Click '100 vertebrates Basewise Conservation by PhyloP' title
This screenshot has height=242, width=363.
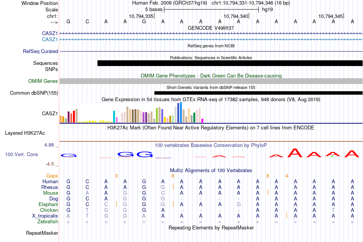pos(211,145)
